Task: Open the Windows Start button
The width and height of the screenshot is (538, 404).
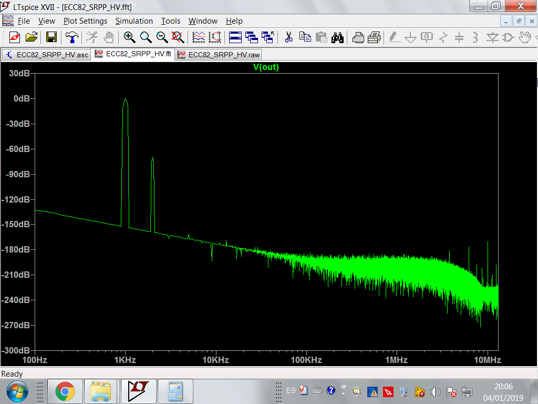Action: (17, 391)
